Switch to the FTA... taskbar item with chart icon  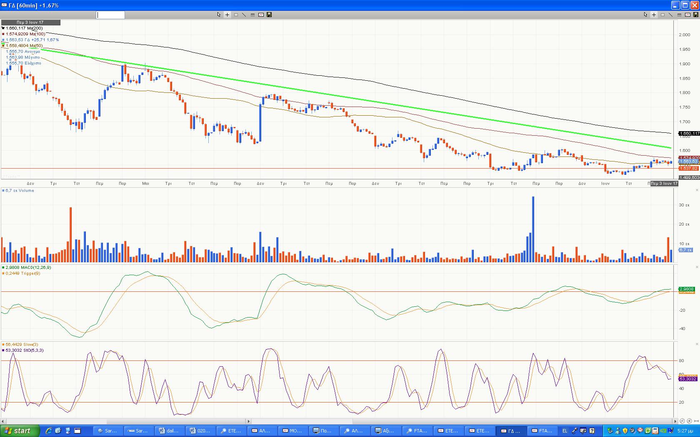(542, 431)
